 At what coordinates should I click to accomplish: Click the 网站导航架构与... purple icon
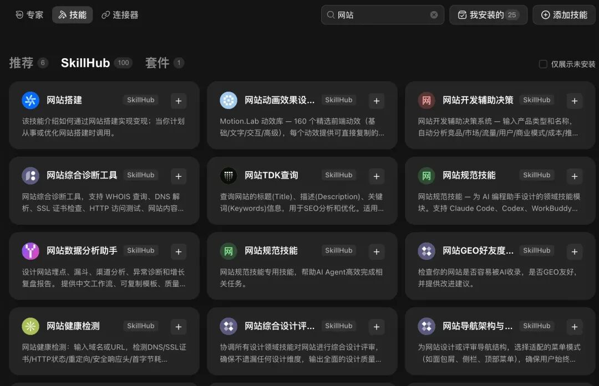pos(427,327)
